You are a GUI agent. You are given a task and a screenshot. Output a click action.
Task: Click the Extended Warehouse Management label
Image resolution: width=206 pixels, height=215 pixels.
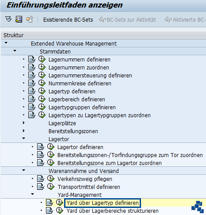[x=74, y=44]
